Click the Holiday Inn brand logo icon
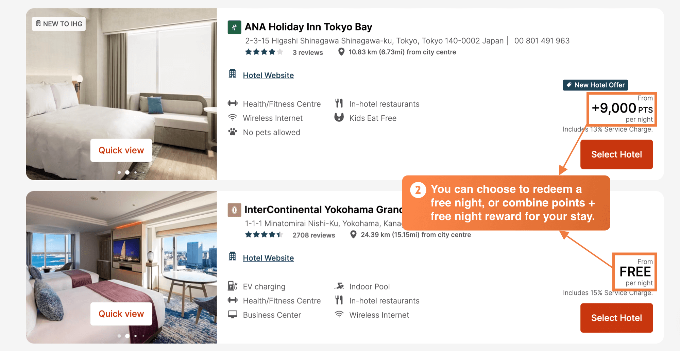The height and width of the screenshot is (351, 680). tap(234, 27)
